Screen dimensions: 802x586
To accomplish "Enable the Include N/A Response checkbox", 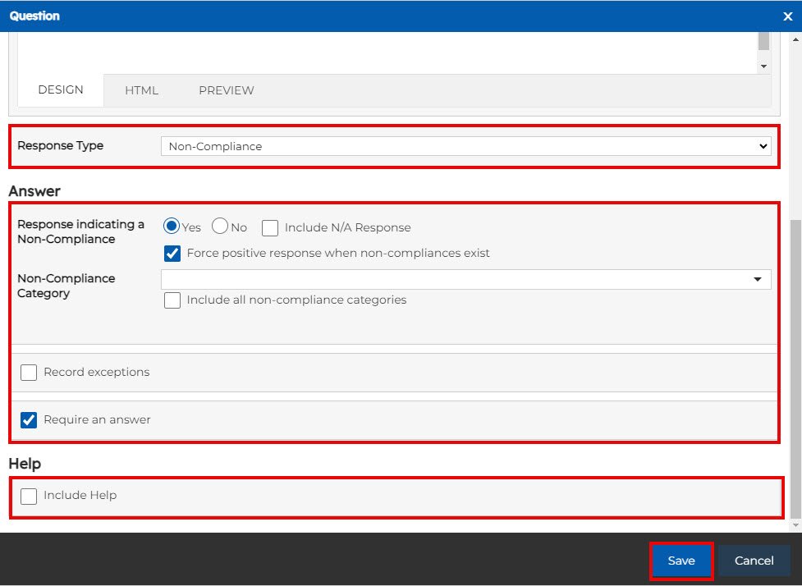I will coord(270,227).
